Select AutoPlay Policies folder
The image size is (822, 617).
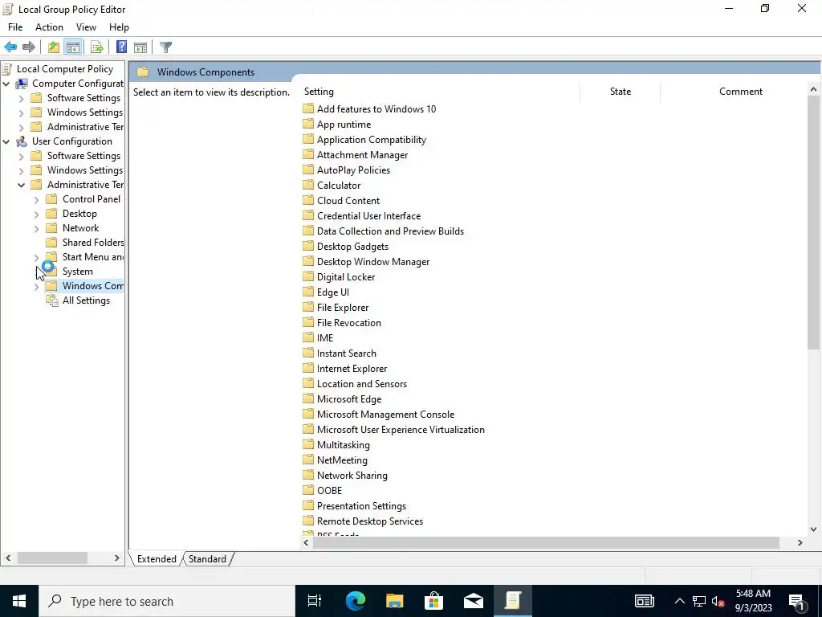tap(353, 170)
